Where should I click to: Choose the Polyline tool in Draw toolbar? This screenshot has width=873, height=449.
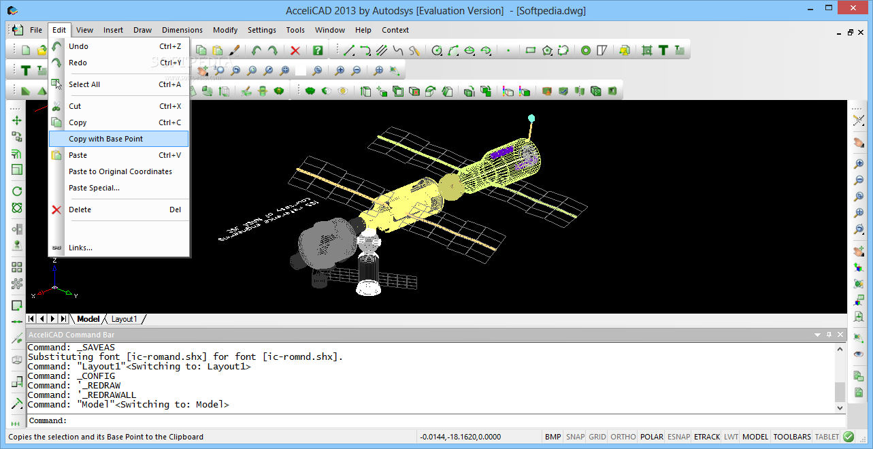point(365,50)
